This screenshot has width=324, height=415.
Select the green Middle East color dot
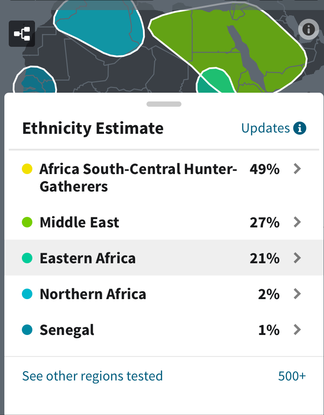(27, 222)
